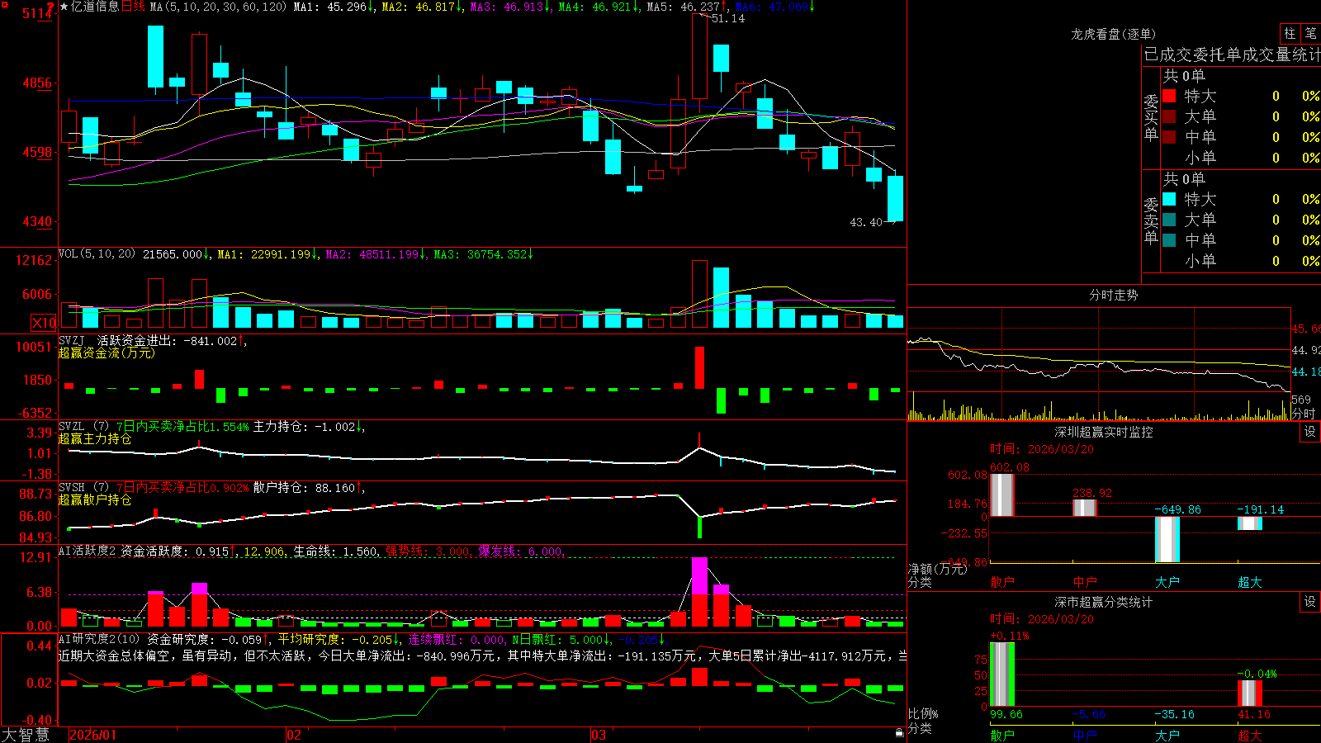Click the MA(5,10,20,30,60,120) indicator label

pos(218,7)
